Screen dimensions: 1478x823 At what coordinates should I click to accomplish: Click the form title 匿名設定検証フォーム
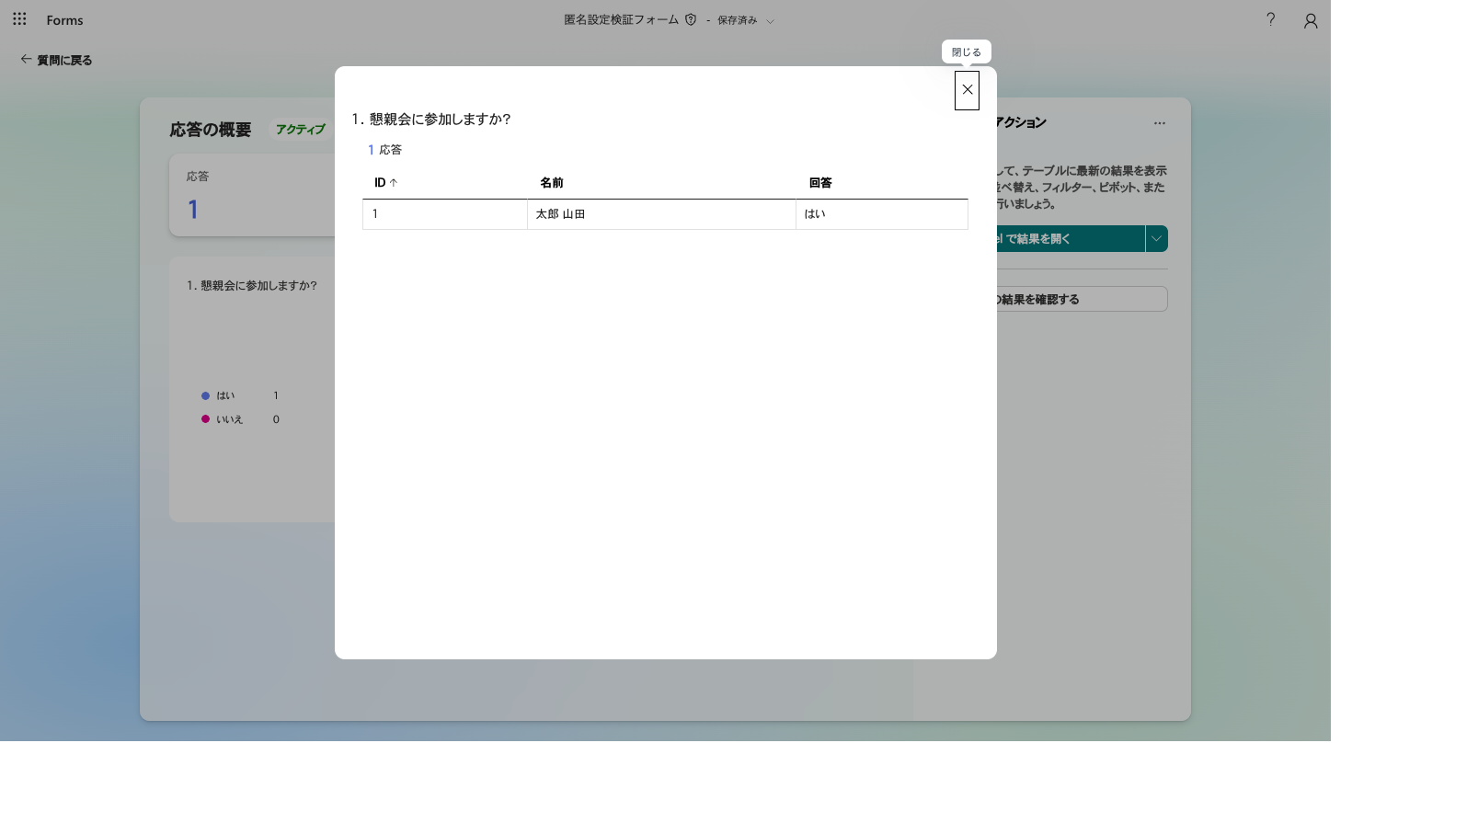click(621, 19)
